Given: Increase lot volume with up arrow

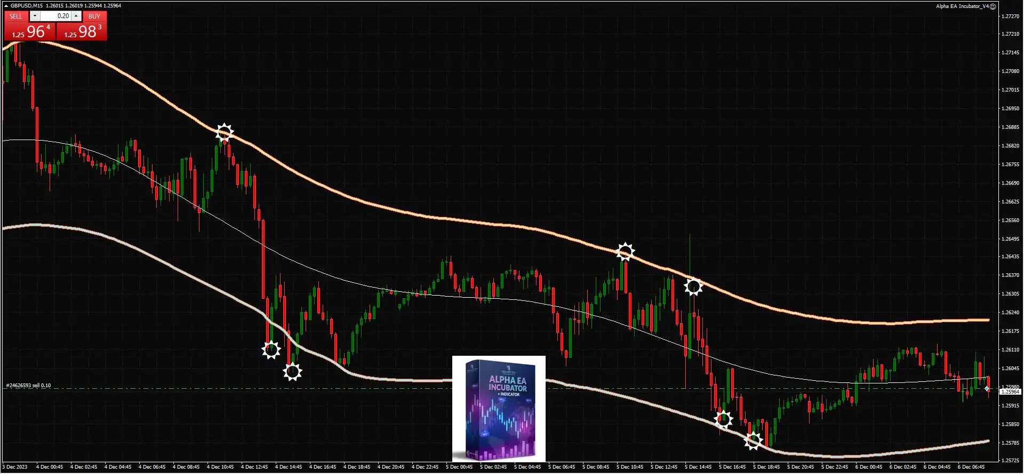Looking at the screenshot, I should [x=76, y=16].
